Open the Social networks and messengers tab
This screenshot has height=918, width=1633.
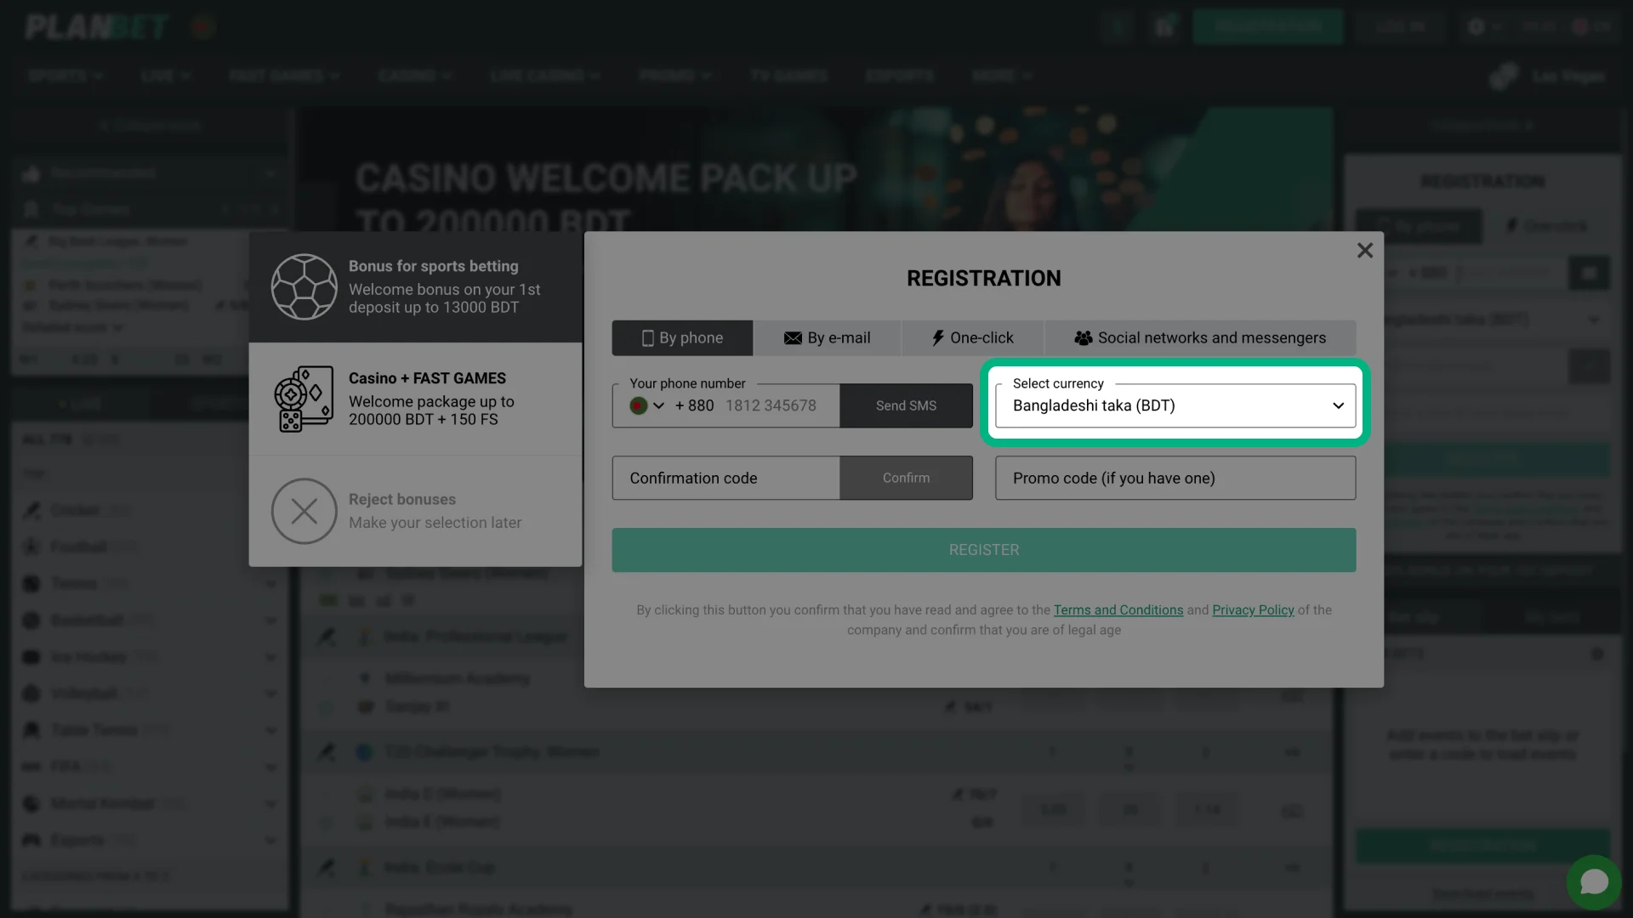[x=1200, y=338]
